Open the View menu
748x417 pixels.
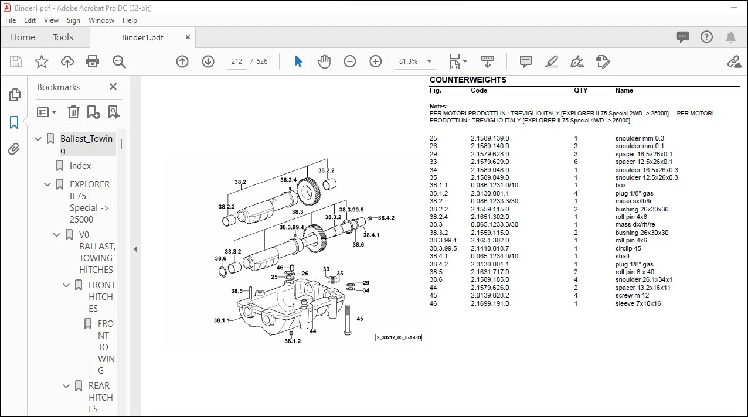(52, 20)
